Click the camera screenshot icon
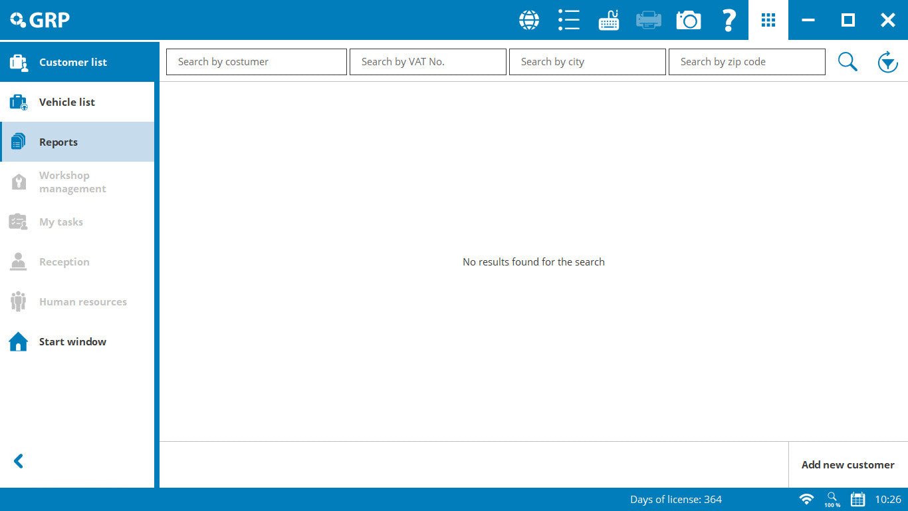This screenshot has height=511, width=908. (689, 20)
